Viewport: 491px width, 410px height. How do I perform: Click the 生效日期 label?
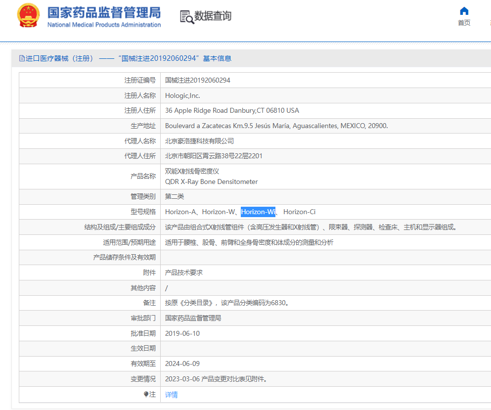pyautogui.click(x=143, y=348)
